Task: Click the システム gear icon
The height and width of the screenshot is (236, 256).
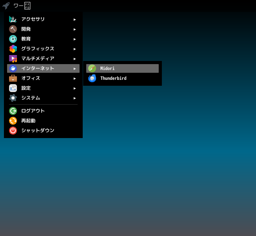Action: pos(13,98)
